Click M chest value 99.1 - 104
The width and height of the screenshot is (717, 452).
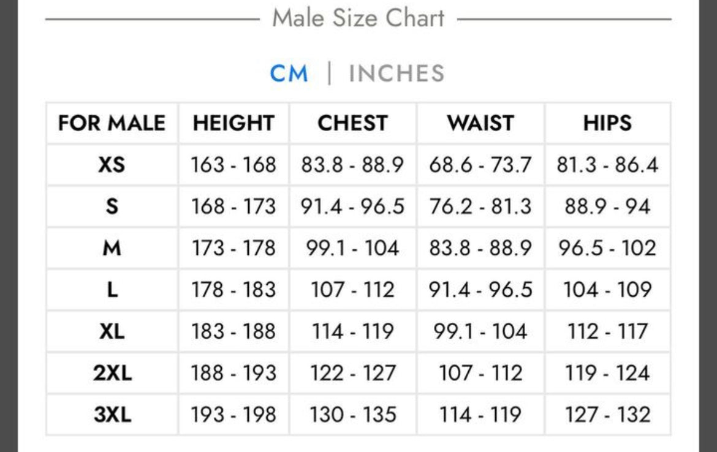[x=352, y=248]
